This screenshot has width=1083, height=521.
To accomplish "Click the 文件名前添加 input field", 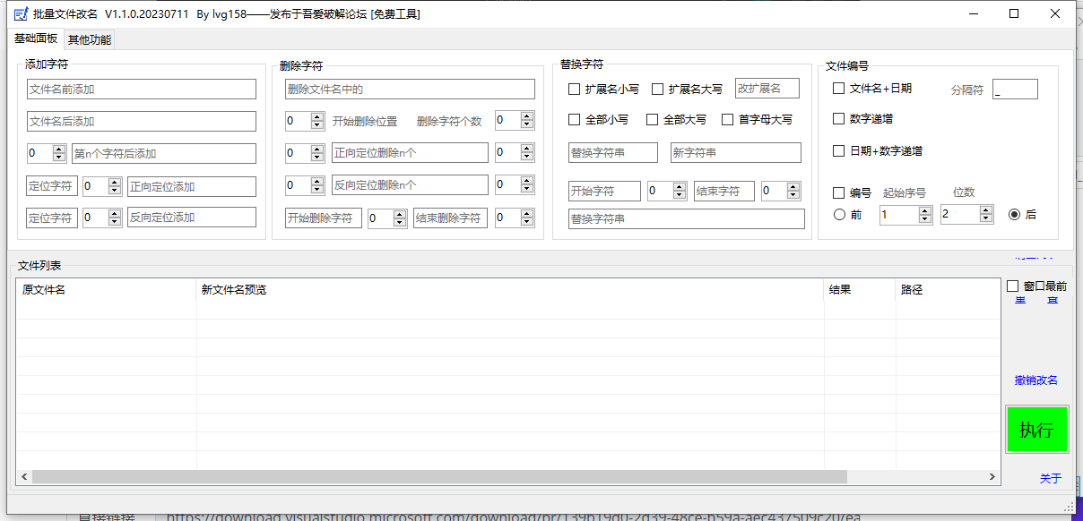I will coord(141,89).
